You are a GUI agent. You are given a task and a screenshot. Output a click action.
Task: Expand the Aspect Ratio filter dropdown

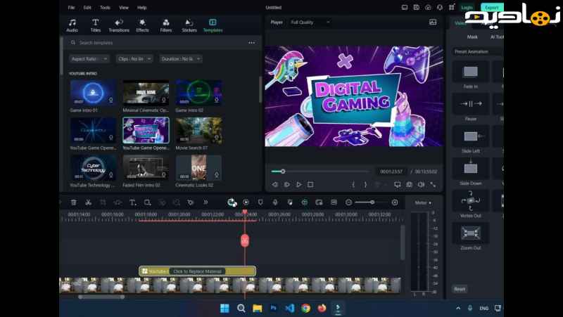(x=89, y=59)
